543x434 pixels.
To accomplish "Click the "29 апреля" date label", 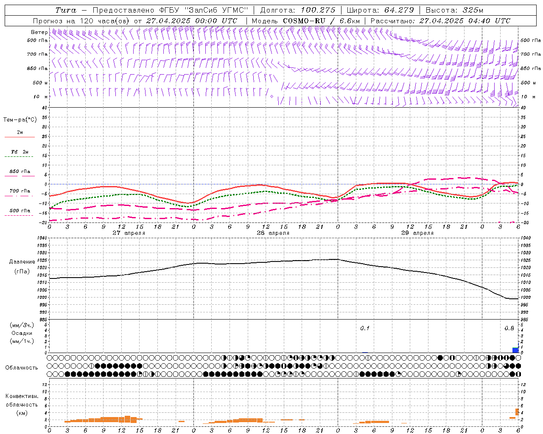I will (417, 233).
